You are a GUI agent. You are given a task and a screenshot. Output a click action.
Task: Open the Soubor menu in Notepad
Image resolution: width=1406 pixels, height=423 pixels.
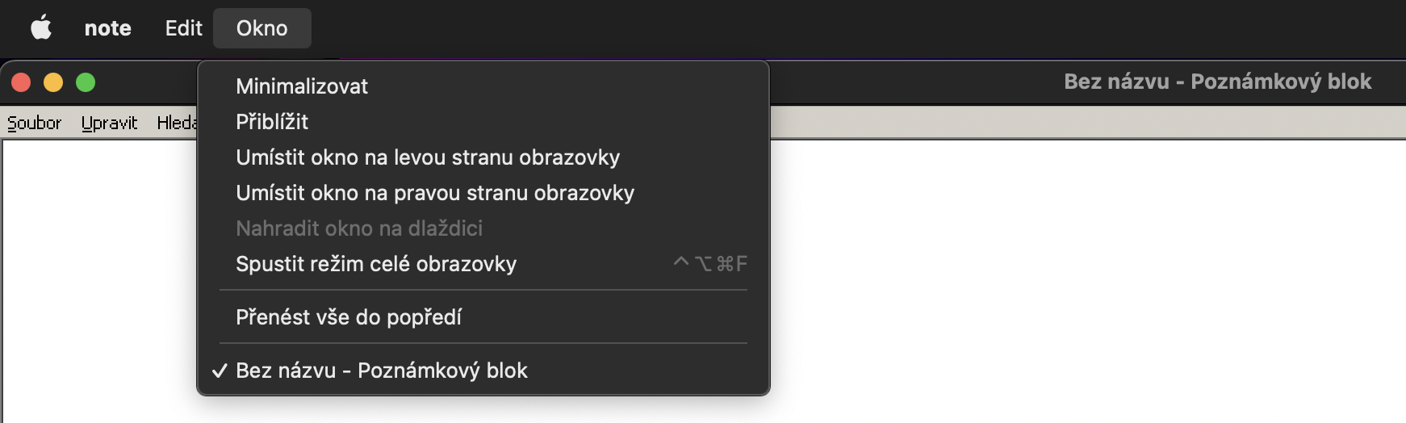click(35, 123)
